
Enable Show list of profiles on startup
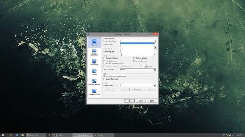click(114, 64)
